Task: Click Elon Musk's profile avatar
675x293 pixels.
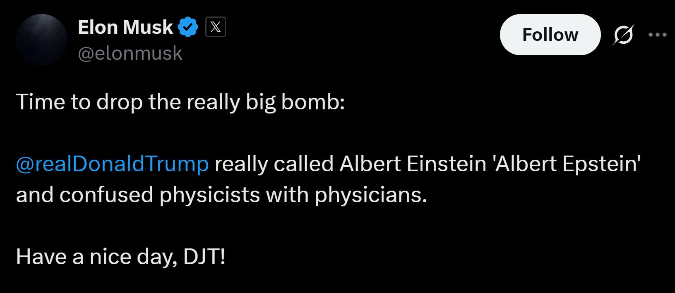Action: click(x=41, y=40)
